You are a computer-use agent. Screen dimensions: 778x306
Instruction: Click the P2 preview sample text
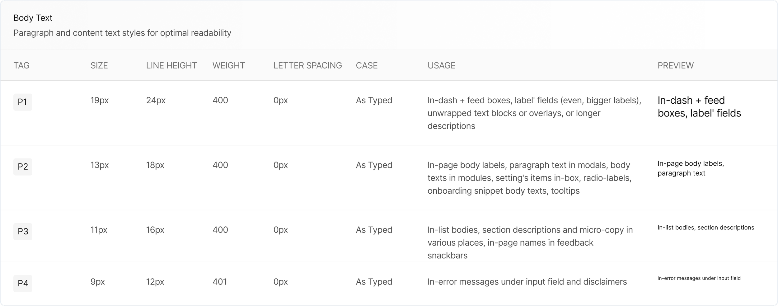click(x=691, y=168)
